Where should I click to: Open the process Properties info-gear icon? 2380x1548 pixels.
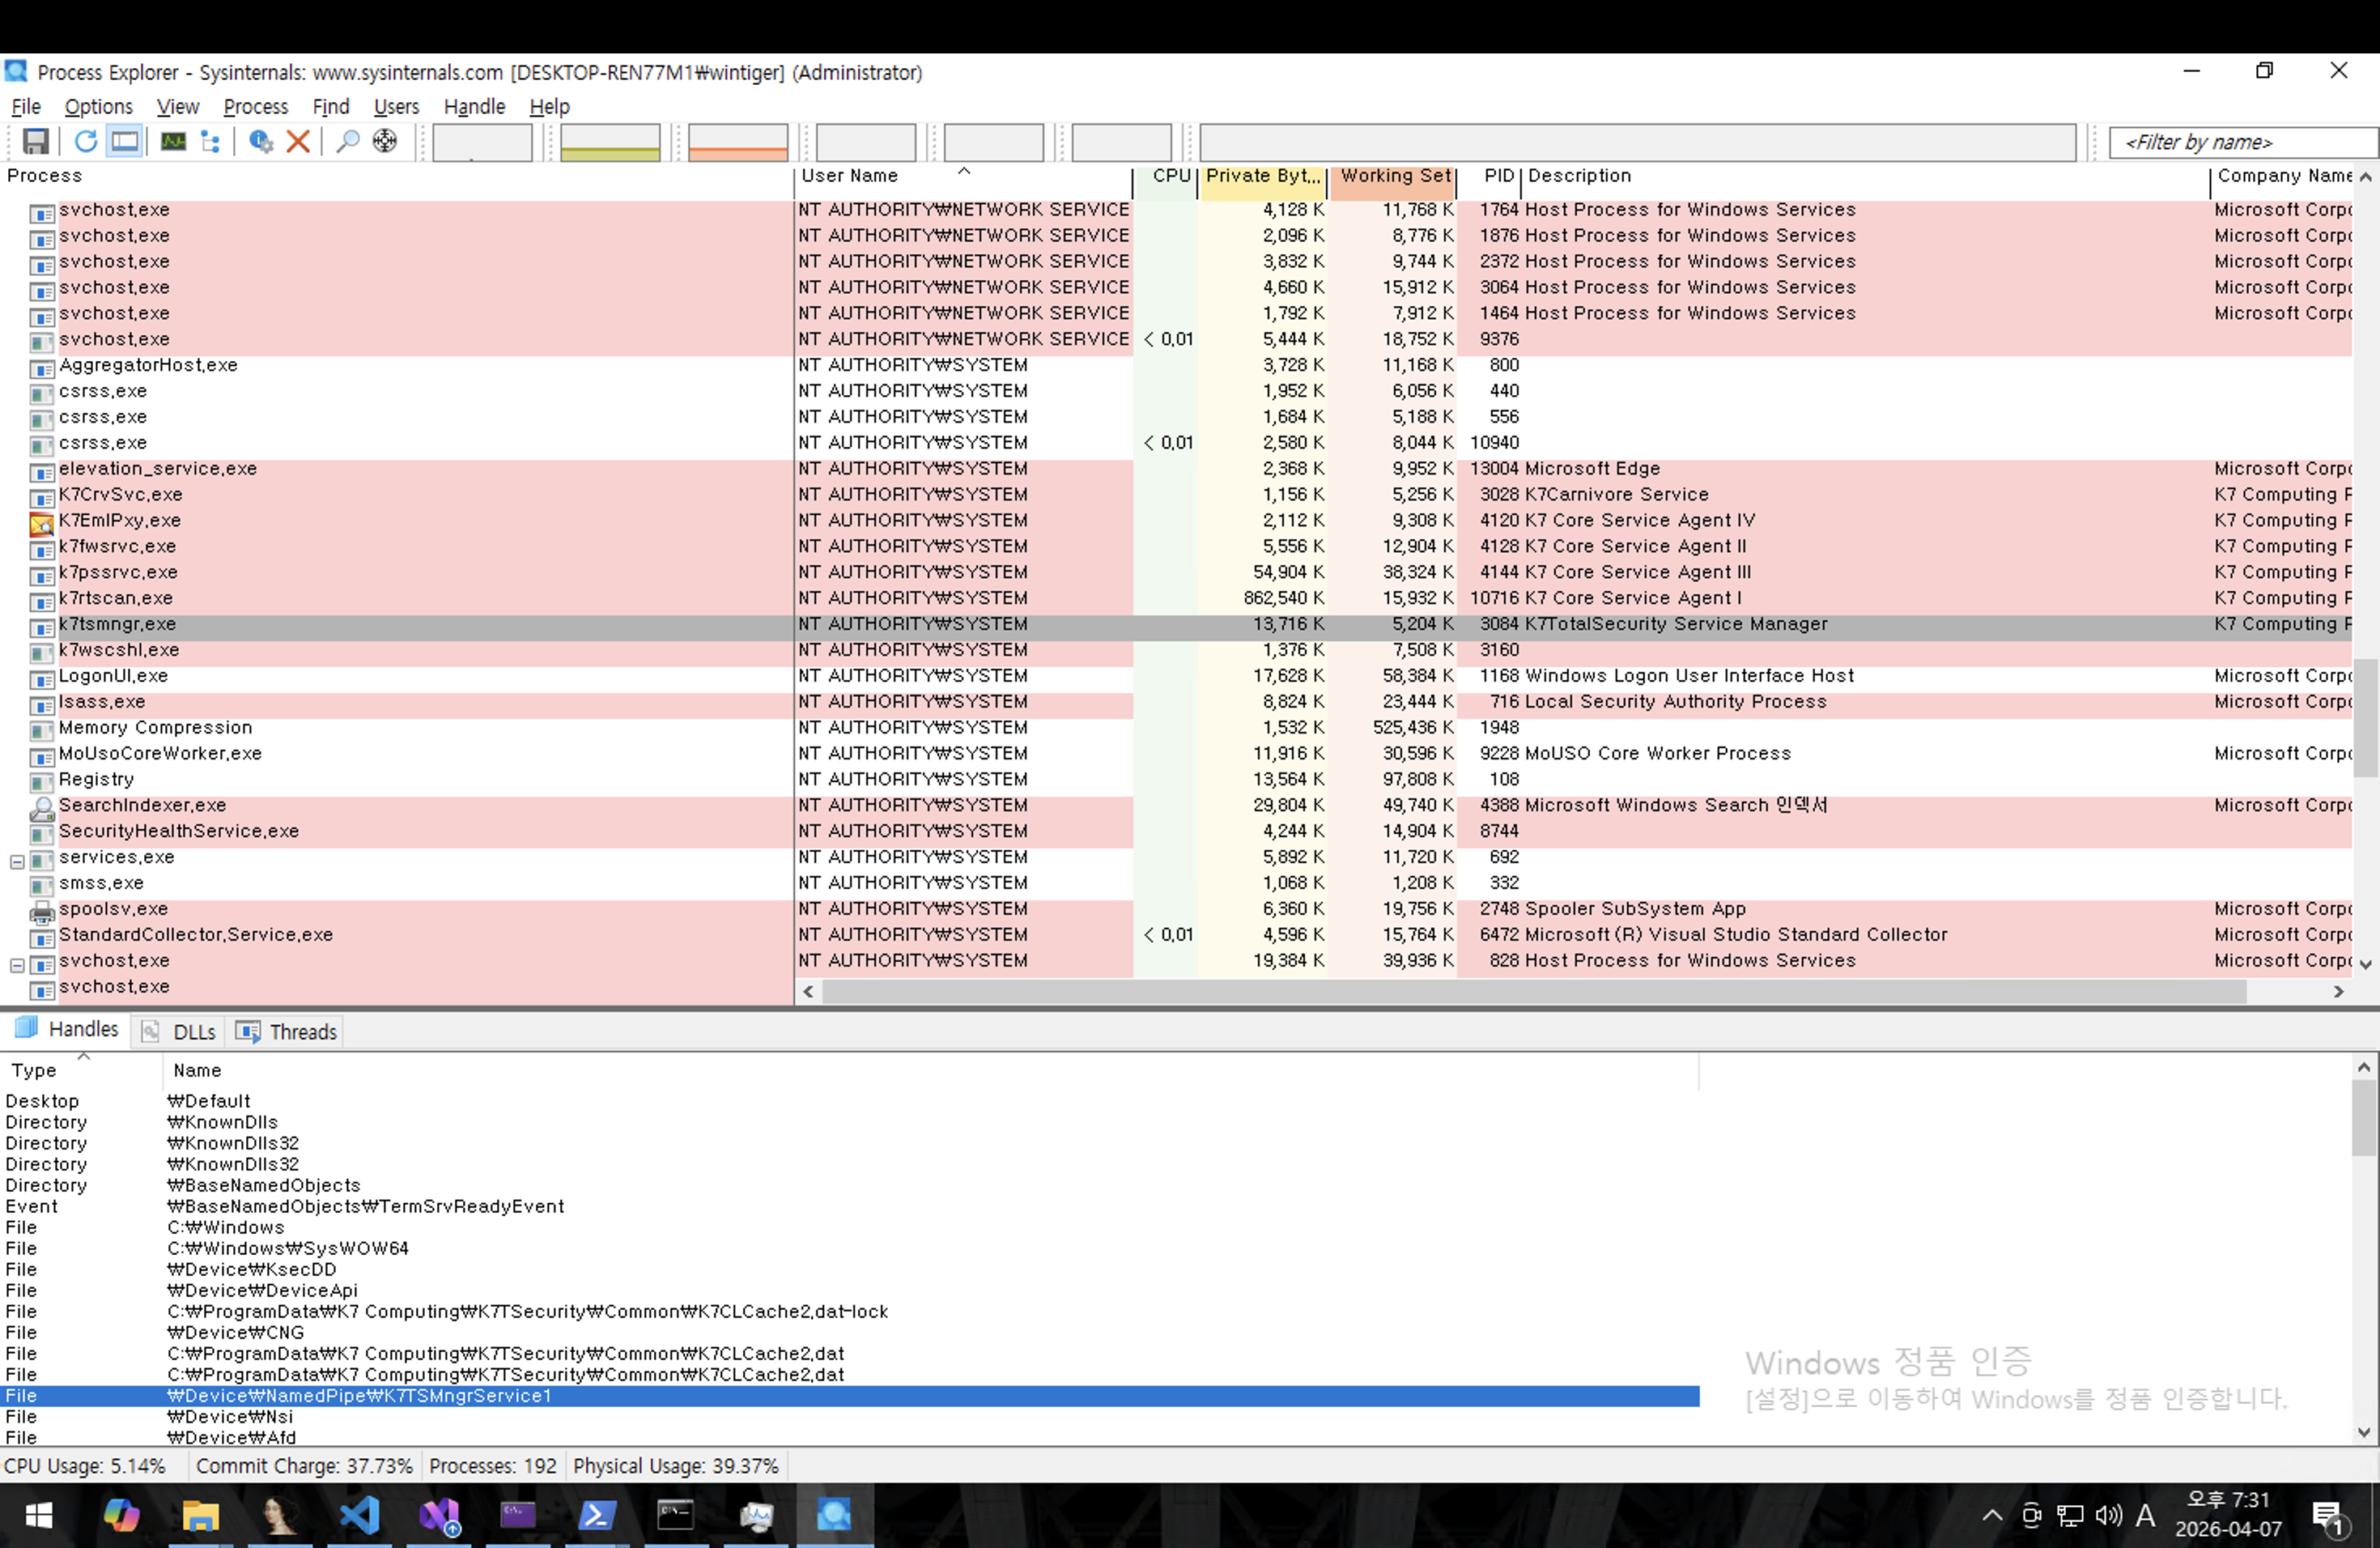(261, 141)
